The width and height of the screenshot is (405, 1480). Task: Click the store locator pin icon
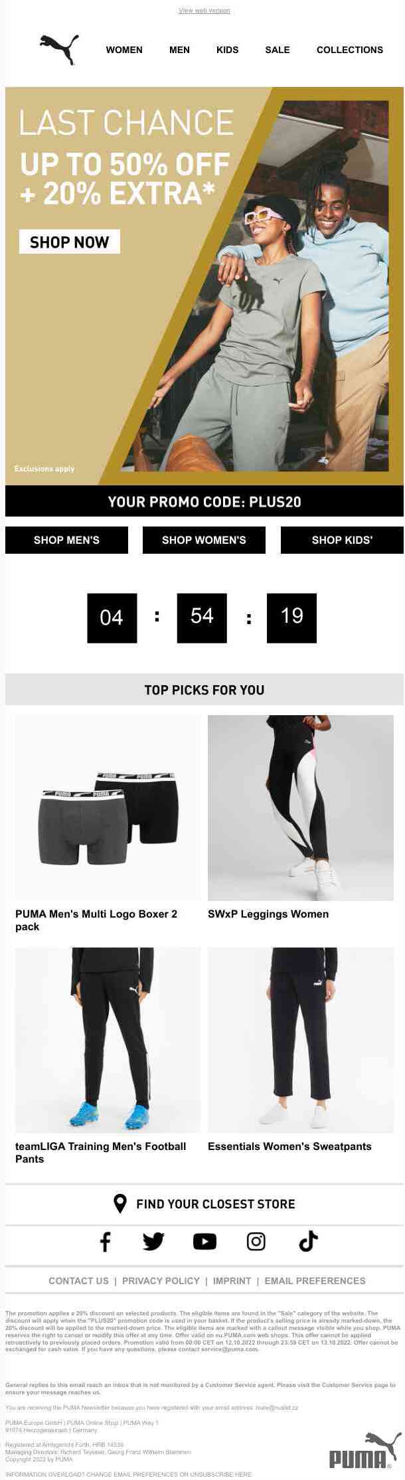(x=120, y=1204)
